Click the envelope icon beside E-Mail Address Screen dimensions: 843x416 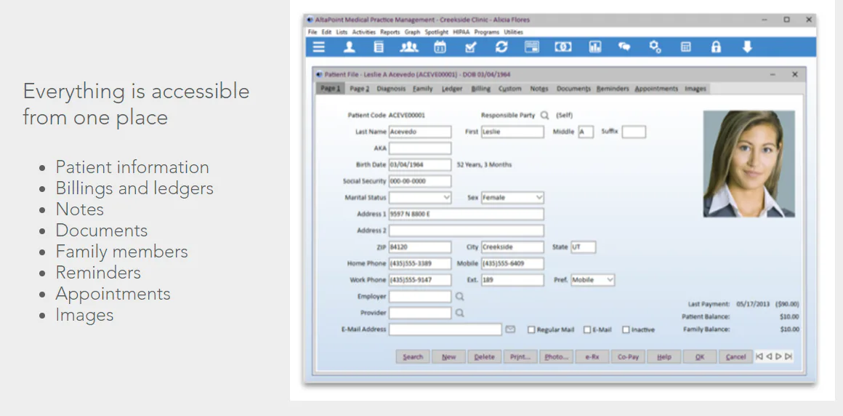[510, 329]
